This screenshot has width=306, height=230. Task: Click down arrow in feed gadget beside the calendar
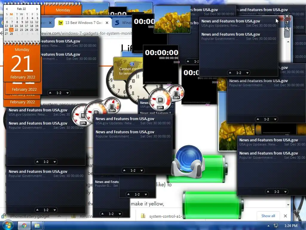[x=67, y=93]
